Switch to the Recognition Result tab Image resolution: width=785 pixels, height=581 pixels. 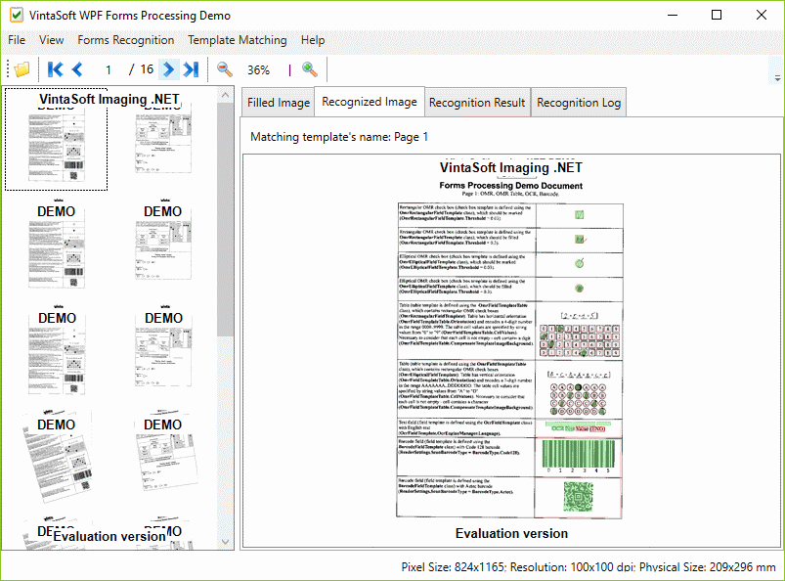tap(477, 103)
